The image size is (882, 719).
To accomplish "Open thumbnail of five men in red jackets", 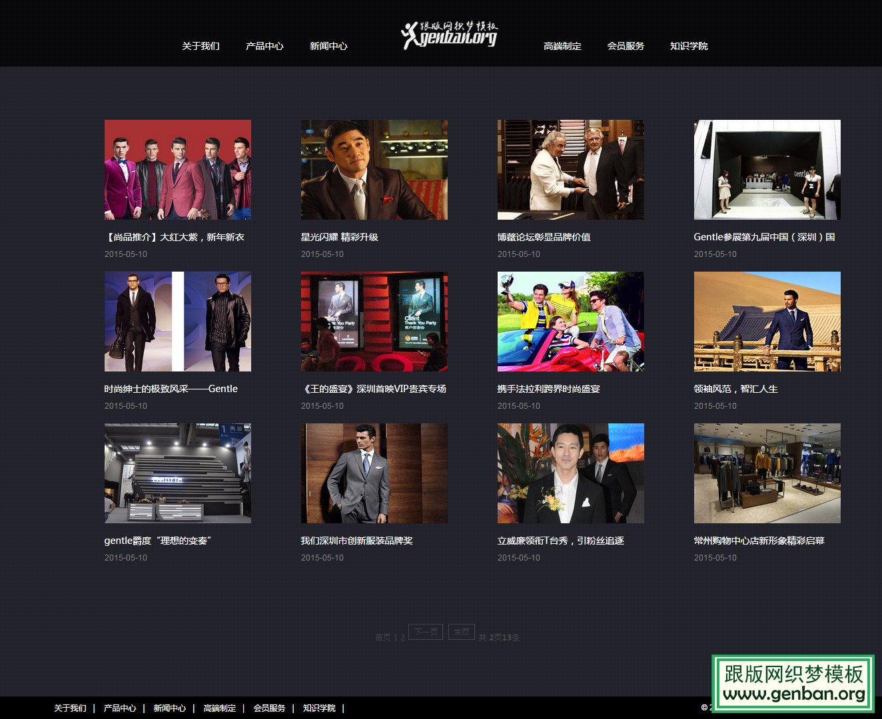I will pyautogui.click(x=178, y=170).
